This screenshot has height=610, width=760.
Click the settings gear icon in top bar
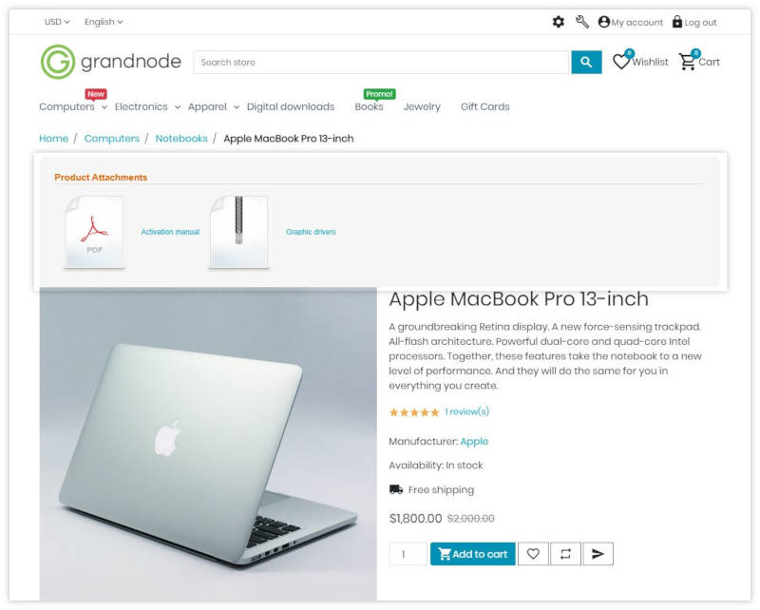click(559, 22)
